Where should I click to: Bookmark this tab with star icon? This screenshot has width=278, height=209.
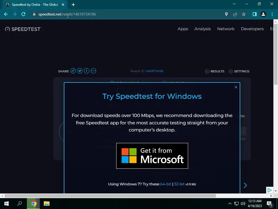pyautogui.click(x=244, y=14)
